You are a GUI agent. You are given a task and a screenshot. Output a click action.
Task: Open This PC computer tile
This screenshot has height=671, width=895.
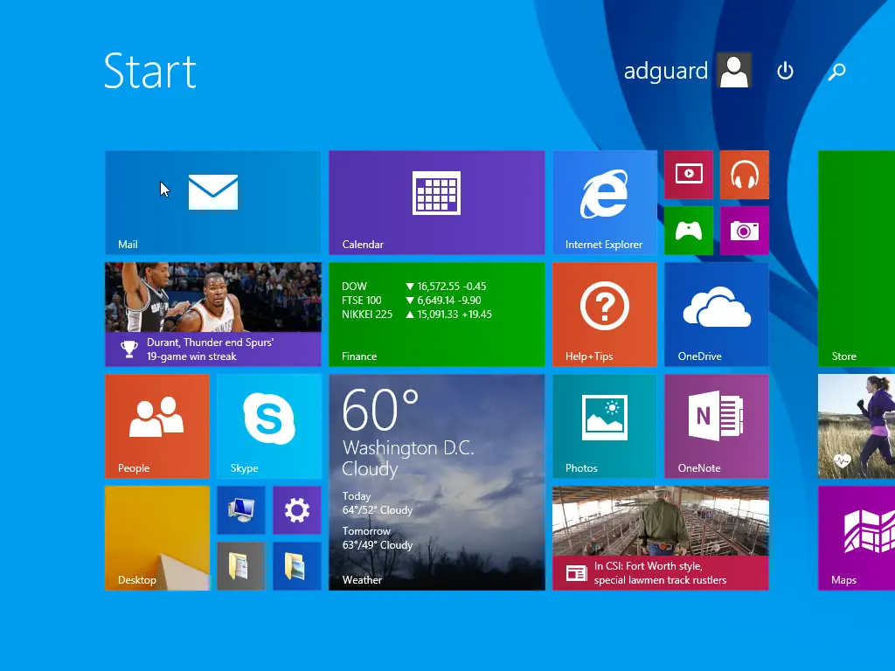click(x=241, y=509)
